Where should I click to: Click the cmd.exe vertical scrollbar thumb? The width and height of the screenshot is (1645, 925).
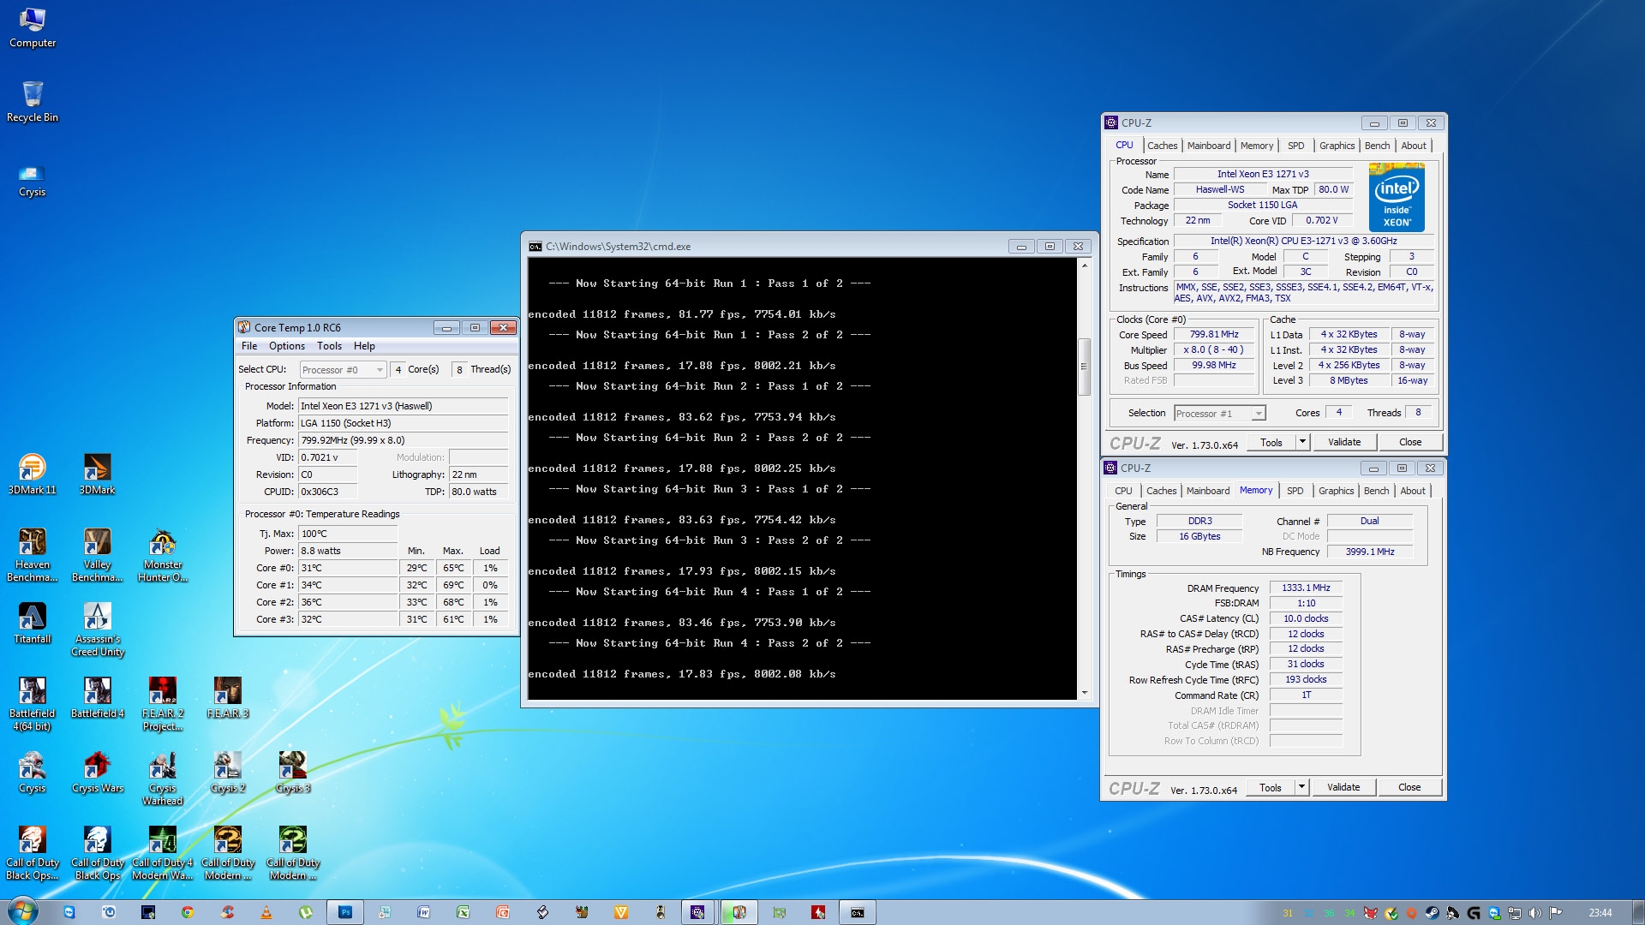(x=1084, y=367)
